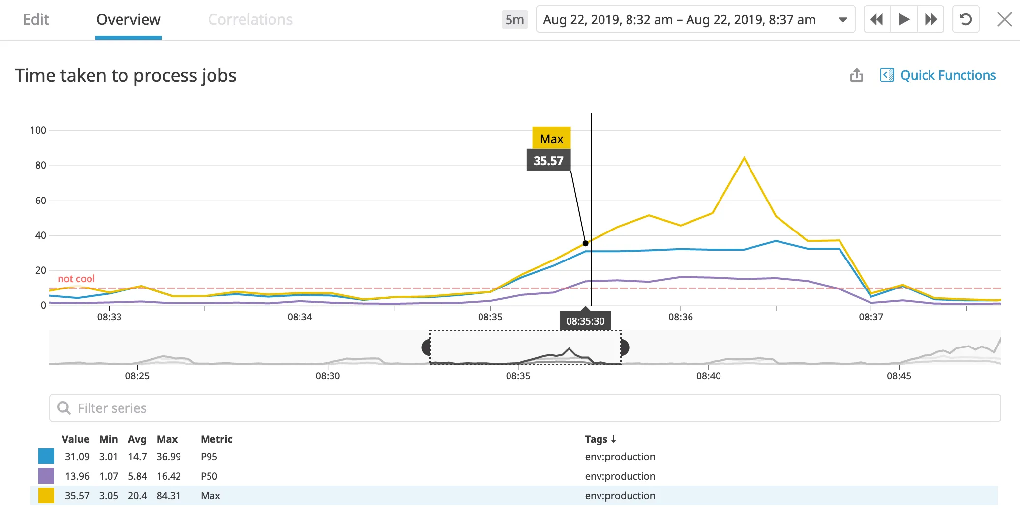The width and height of the screenshot is (1020, 520).
Task: Switch to the Edit tab
Action: (36, 20)
